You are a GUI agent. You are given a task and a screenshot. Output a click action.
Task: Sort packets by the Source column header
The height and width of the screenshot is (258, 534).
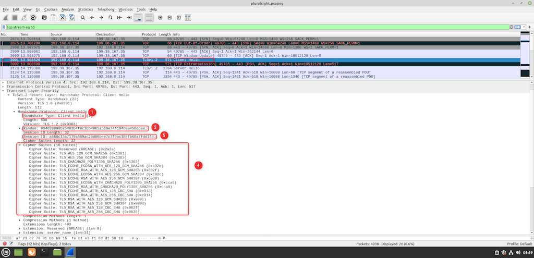[72, 34]
